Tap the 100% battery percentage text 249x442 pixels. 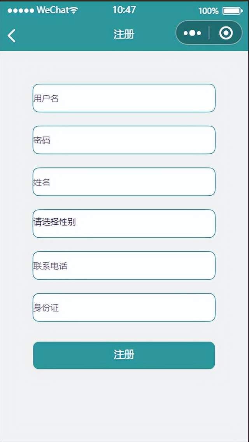(209, 11)
